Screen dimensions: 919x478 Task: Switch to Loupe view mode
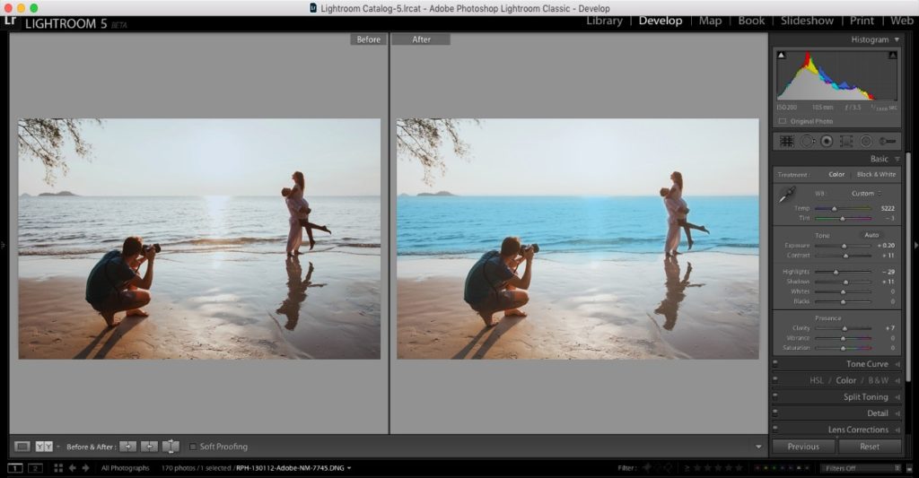tap(22, 447)
